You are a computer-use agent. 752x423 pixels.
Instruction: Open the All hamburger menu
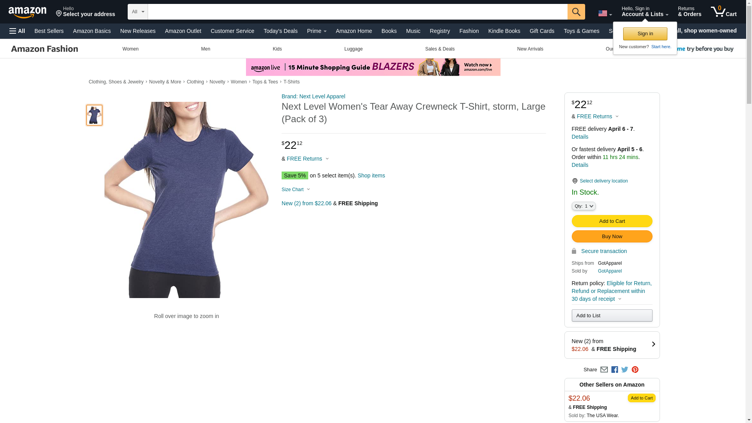[x=17, y=31]
